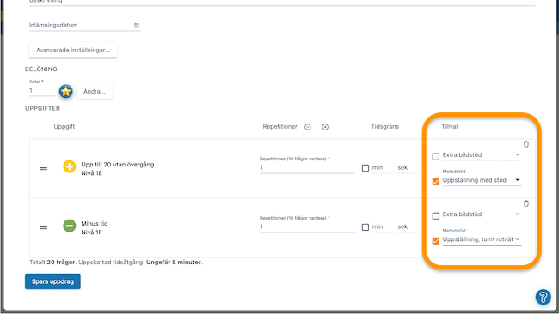Viewport: 559px width, 314px height.
Task: Decrease repetitions with the minus circle icon
Action: point(308,127)
